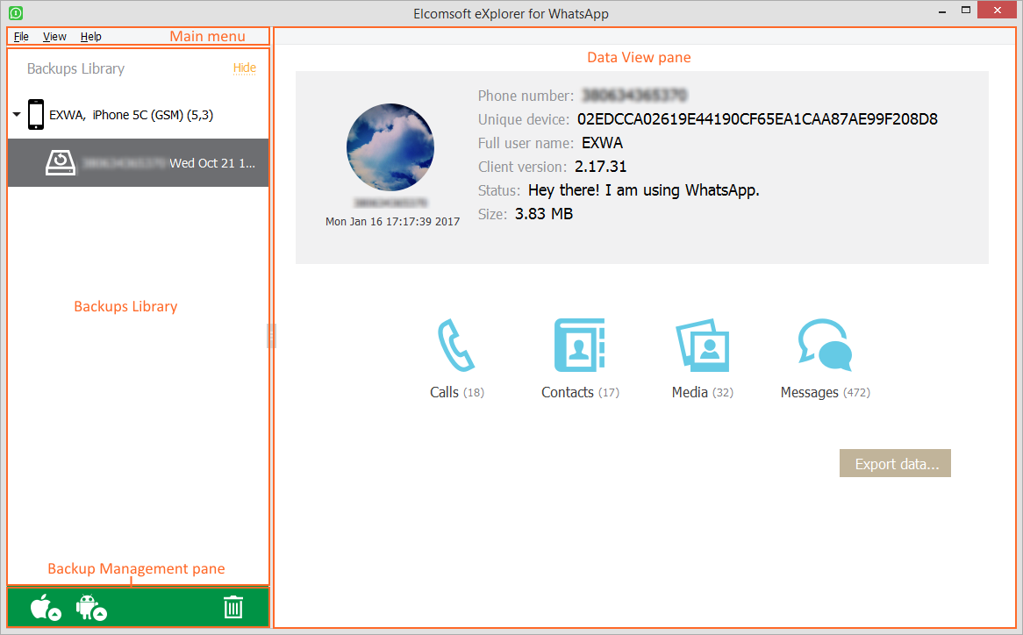Click the Mon Jan 16 17:17:39 2017 timestamp
Screen dimensions: 1023x635
click(x=393, y=222)
